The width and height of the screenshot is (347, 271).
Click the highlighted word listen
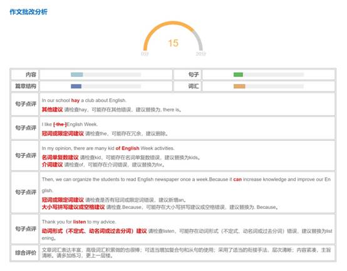point(80,222)
